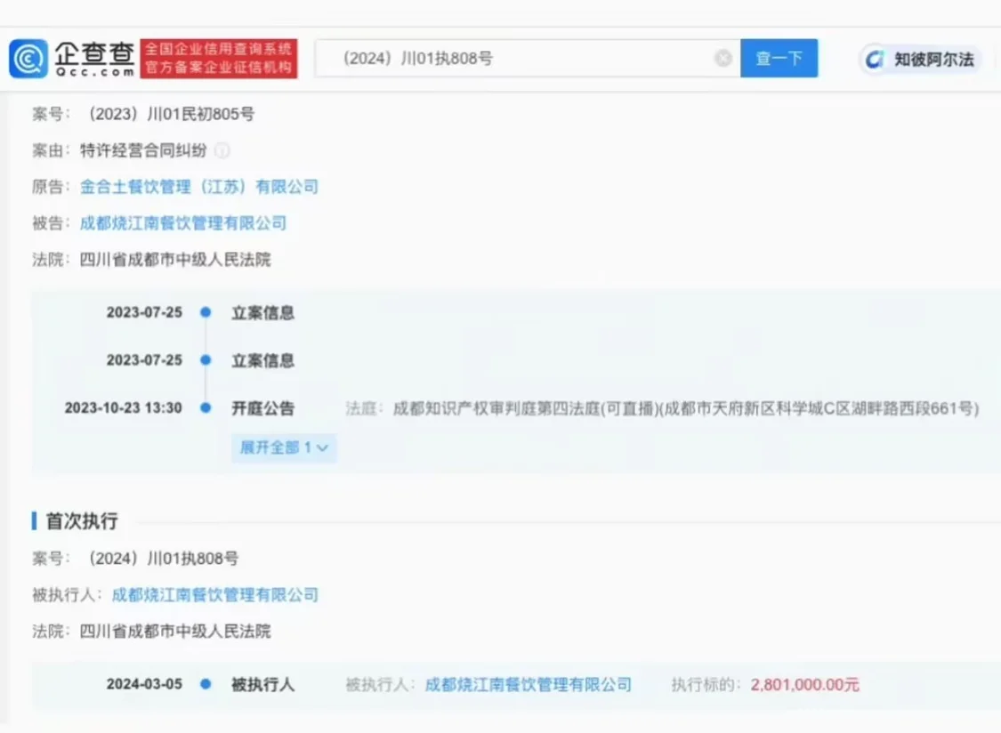1001x733 pixels.
Task: Open 被执行人 link under case 川01执808号
Action: tap(214, 595)
